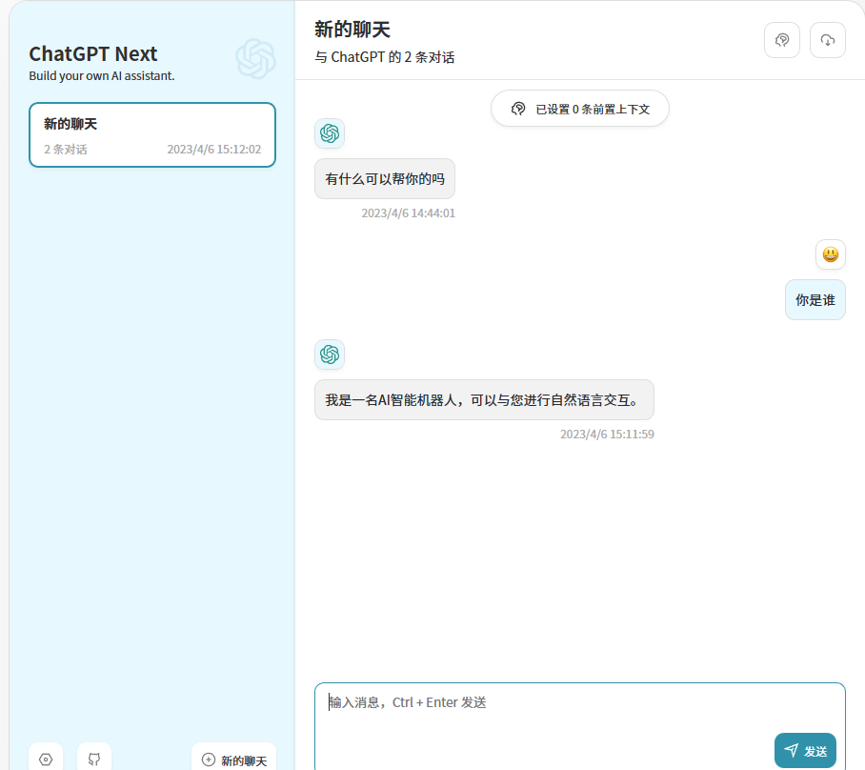Viewport: 865px width, 770px height.
Task: Click the timestamp 2023/4/6 15:11:59
Action: click(x=608, y=435)
